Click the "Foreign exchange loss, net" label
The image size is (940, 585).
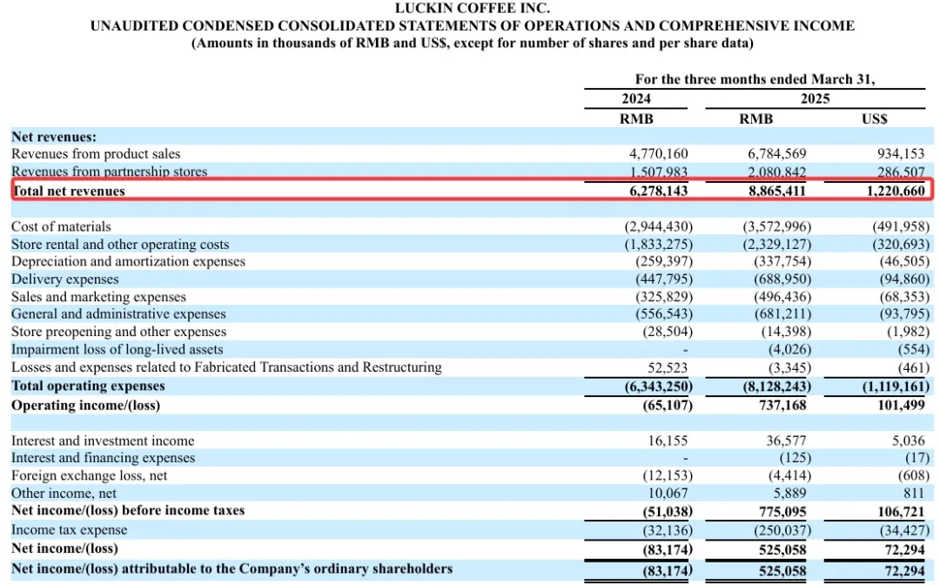pos(90,475)
